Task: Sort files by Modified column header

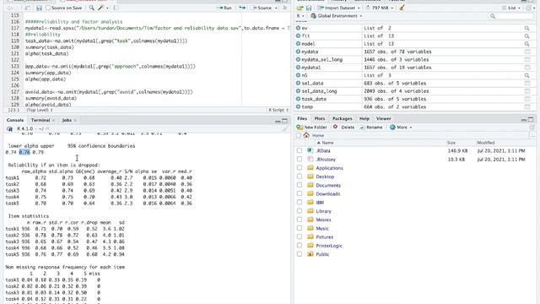Action: click(x=486, y=143)
